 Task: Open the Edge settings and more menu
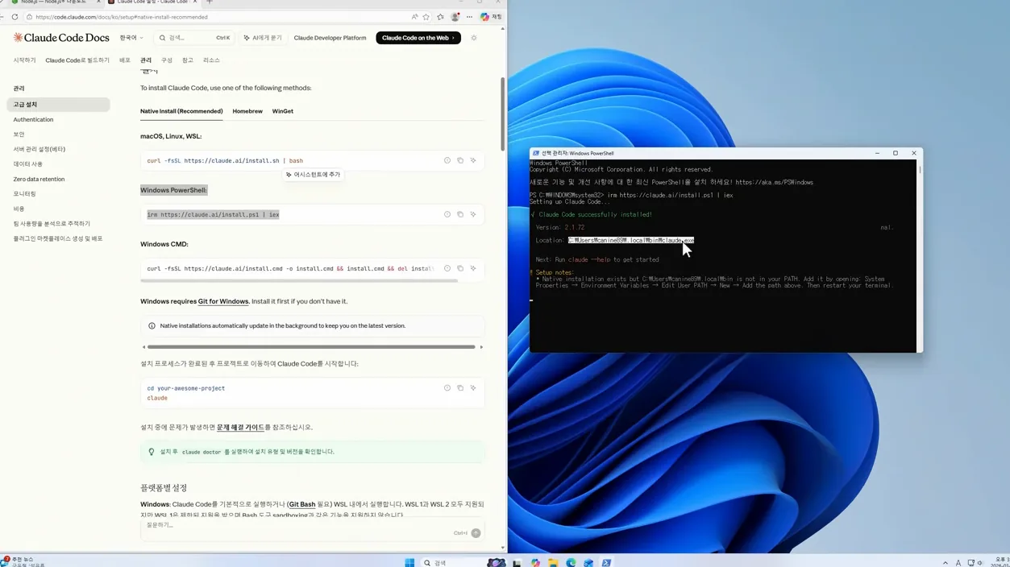tap(469, 17)
